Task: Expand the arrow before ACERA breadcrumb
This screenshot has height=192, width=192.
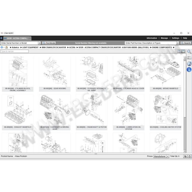Action: click(68, 47)
